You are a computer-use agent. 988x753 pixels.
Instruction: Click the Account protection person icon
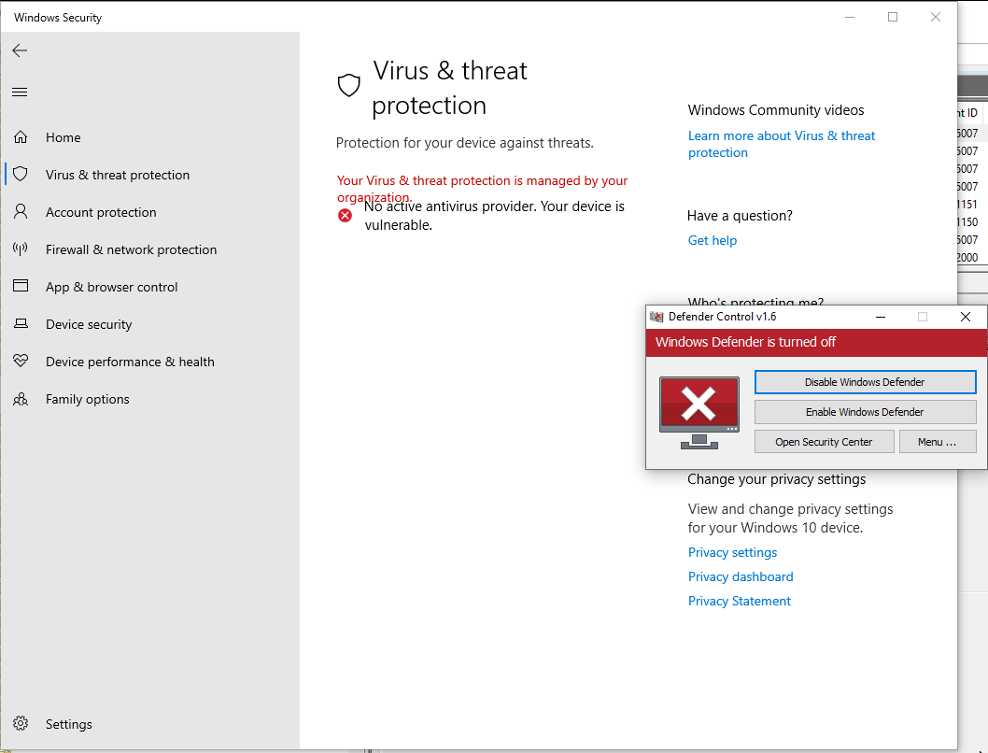(21, 211)
